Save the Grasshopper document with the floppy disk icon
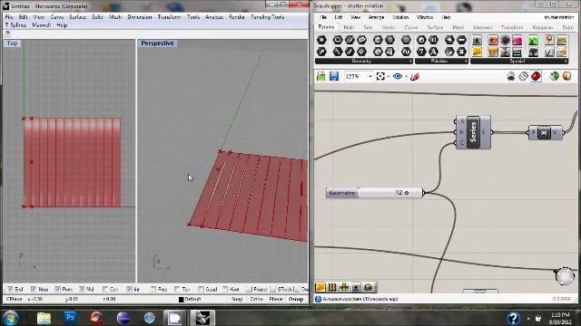Viewport: 581px width, 326px height. click(334, 76)
